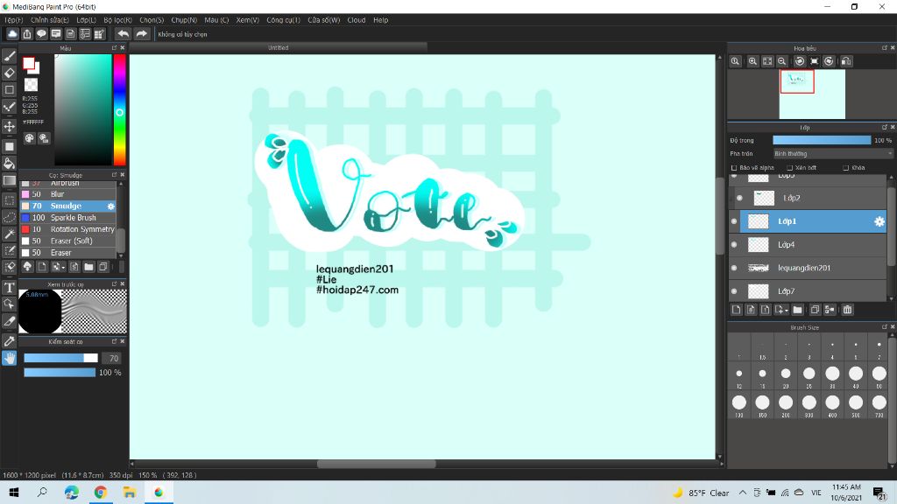This screenshot has width=897, height=504.
Task: Open the Bộ lọc(R) menu
Action: tap(118, 20)
